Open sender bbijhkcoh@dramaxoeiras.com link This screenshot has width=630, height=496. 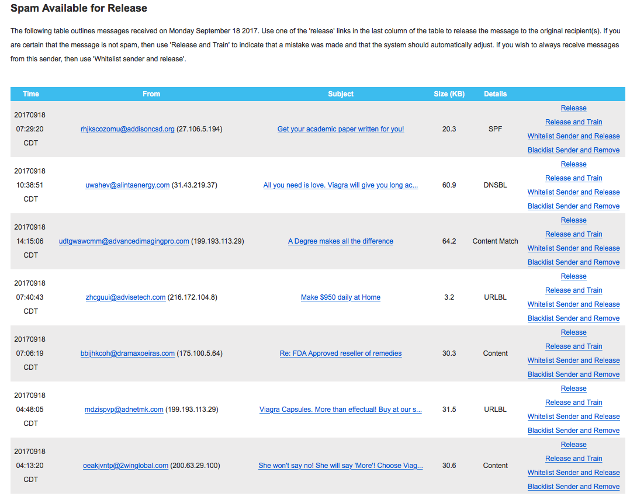point(127,354)
